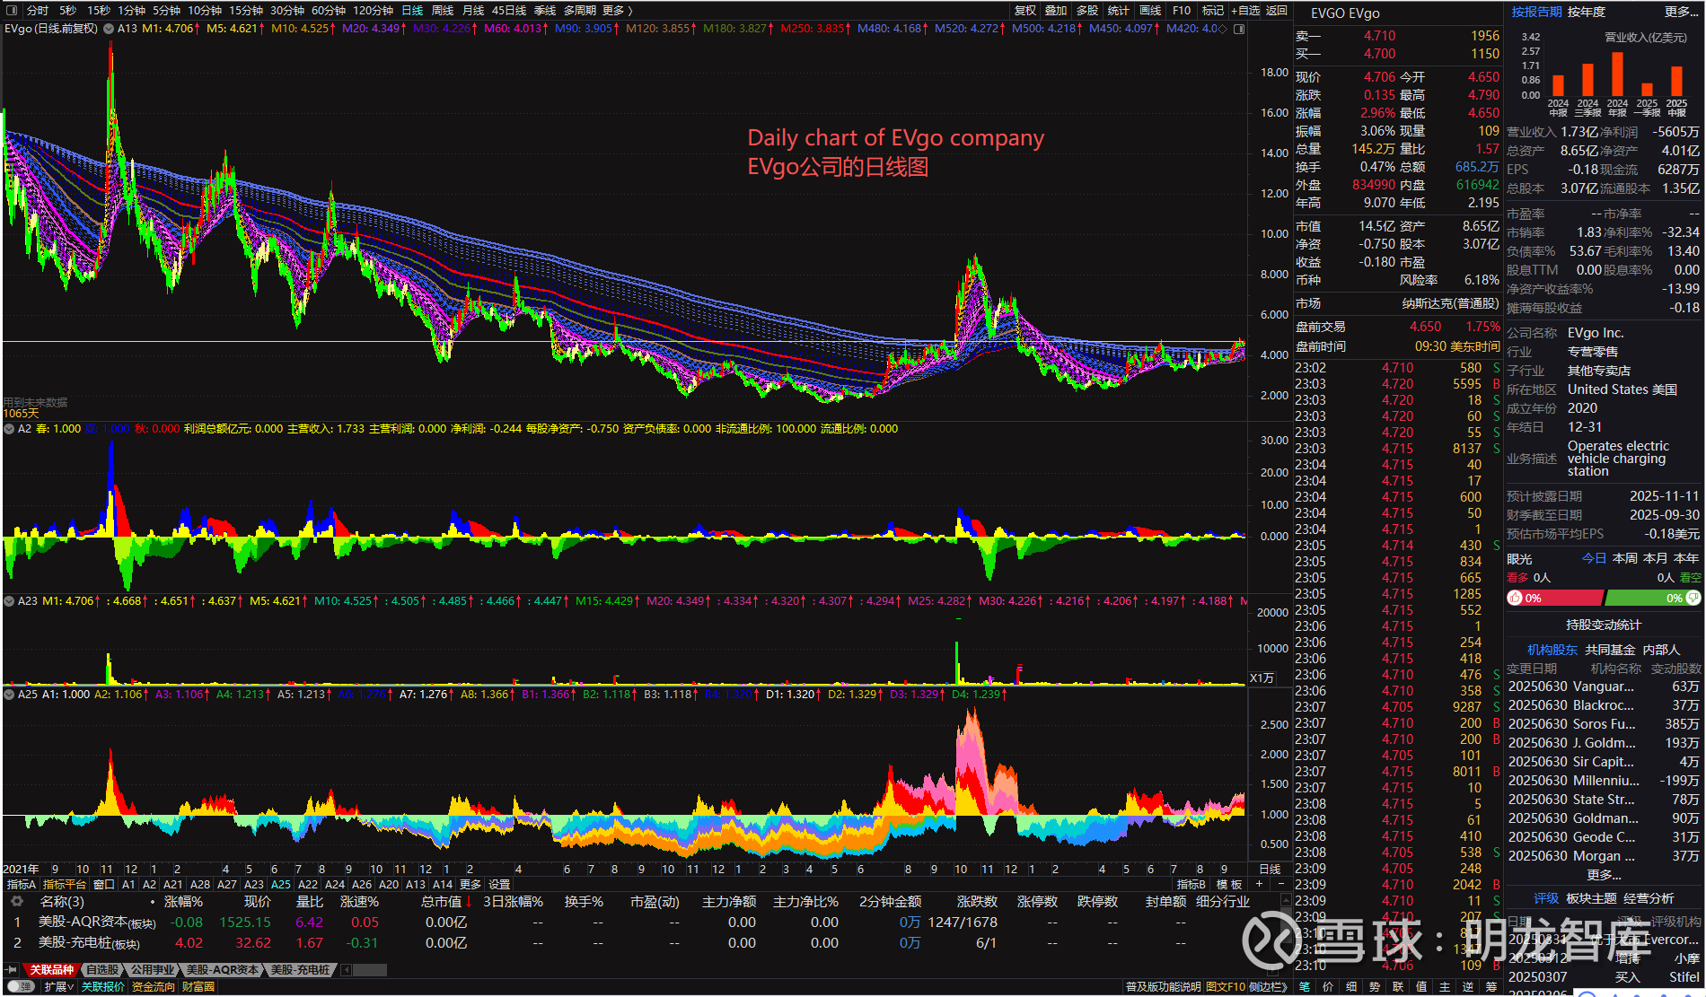Open the 图文F10 link in the status bar
1706x997 pixels.
1226,987
